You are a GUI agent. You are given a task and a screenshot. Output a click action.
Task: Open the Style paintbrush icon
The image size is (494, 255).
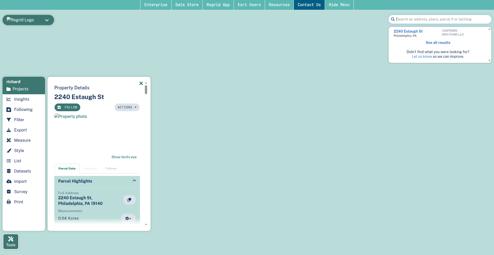click(9, 150)
